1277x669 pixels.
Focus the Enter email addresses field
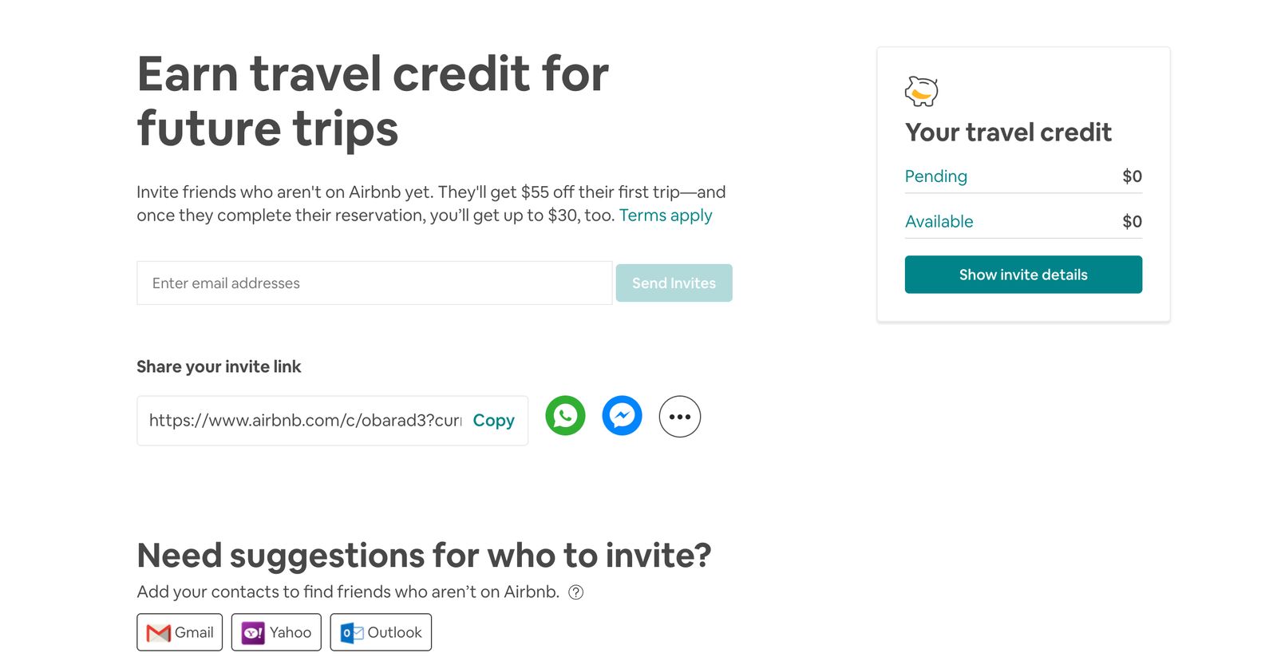(x=374, y=283)
